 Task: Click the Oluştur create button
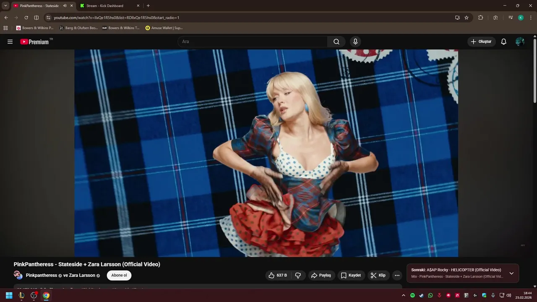tap(481, 42)
